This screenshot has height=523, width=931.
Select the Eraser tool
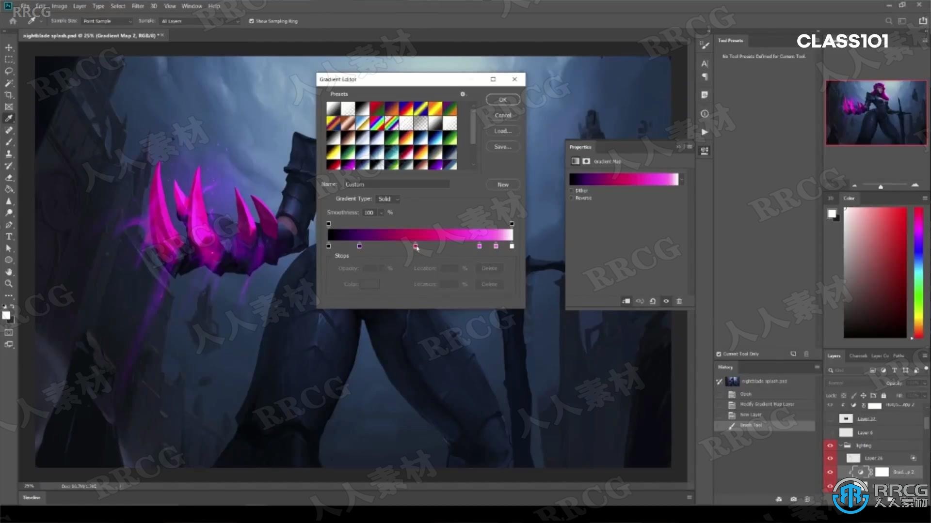click(x=9, y=178)
